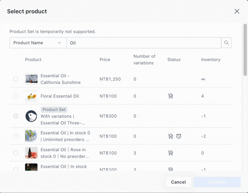This screenshot has height=193, width=248.
Task: Click the cart icon on the bottom In stock row
Action: (170, 169)
